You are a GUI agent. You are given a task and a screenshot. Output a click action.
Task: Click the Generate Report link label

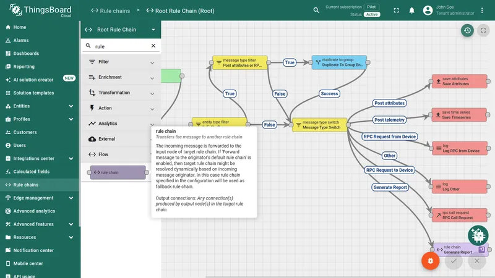[390, 187]
